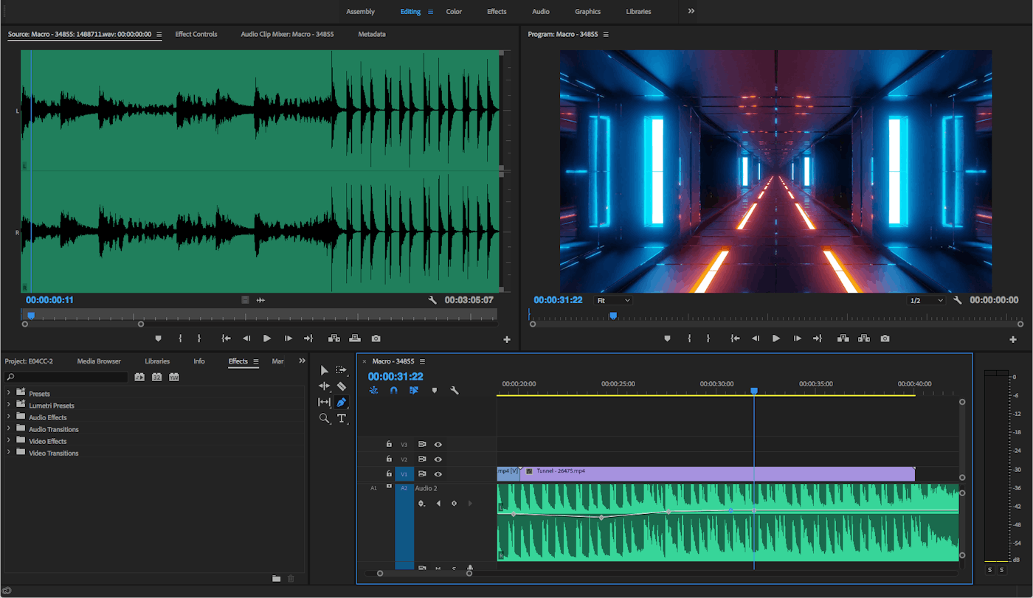Select the Razor tool in tools panel
The height and width of the screenshot is (598, 1033).
[x=342, y=386]
